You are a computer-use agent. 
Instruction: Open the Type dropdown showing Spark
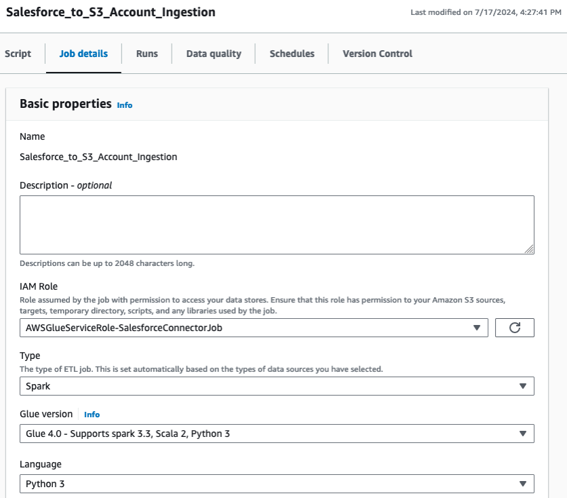[x=277, y=386]
